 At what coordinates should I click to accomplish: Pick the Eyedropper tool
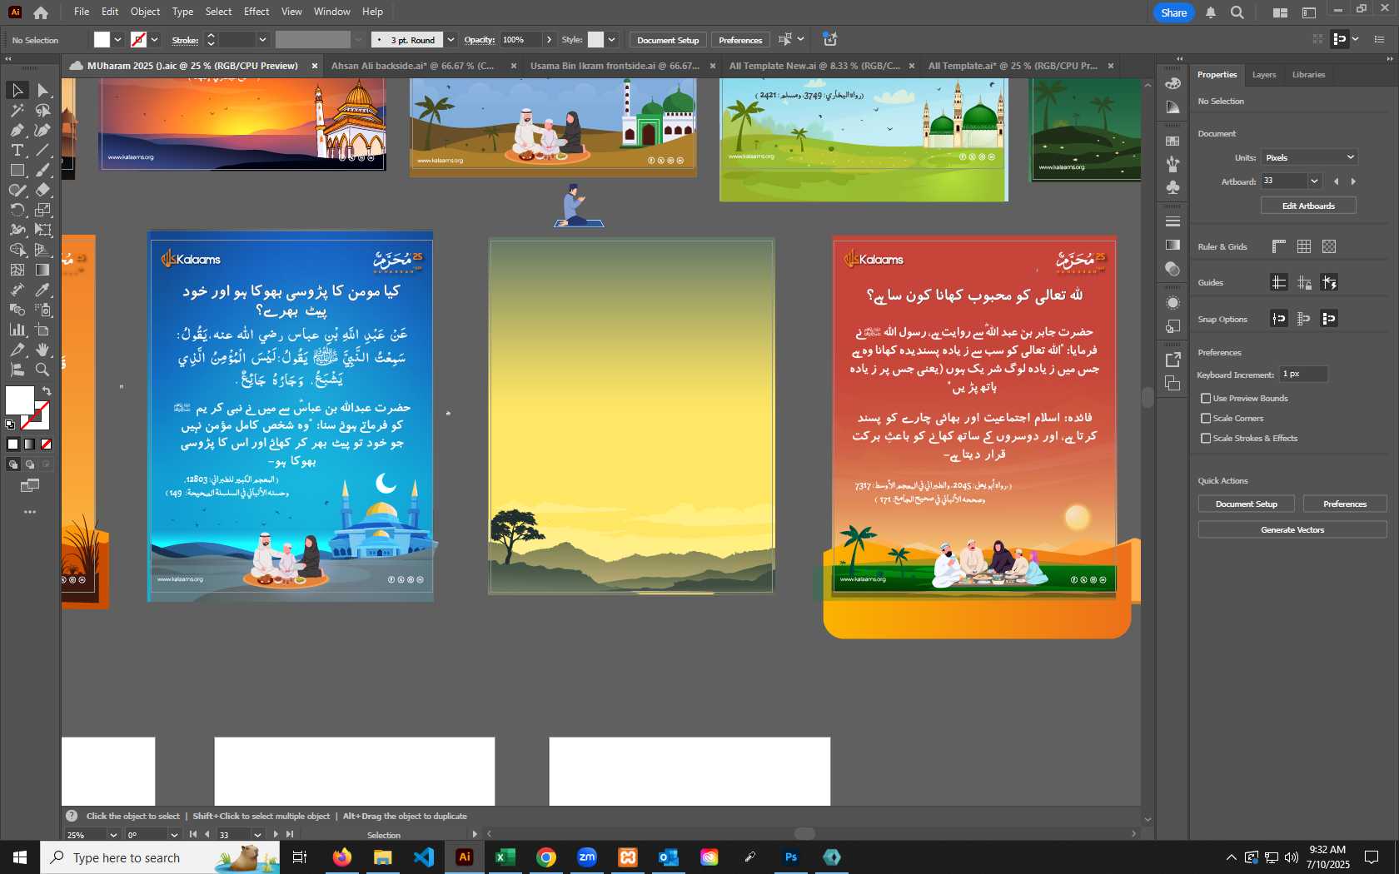43,290
